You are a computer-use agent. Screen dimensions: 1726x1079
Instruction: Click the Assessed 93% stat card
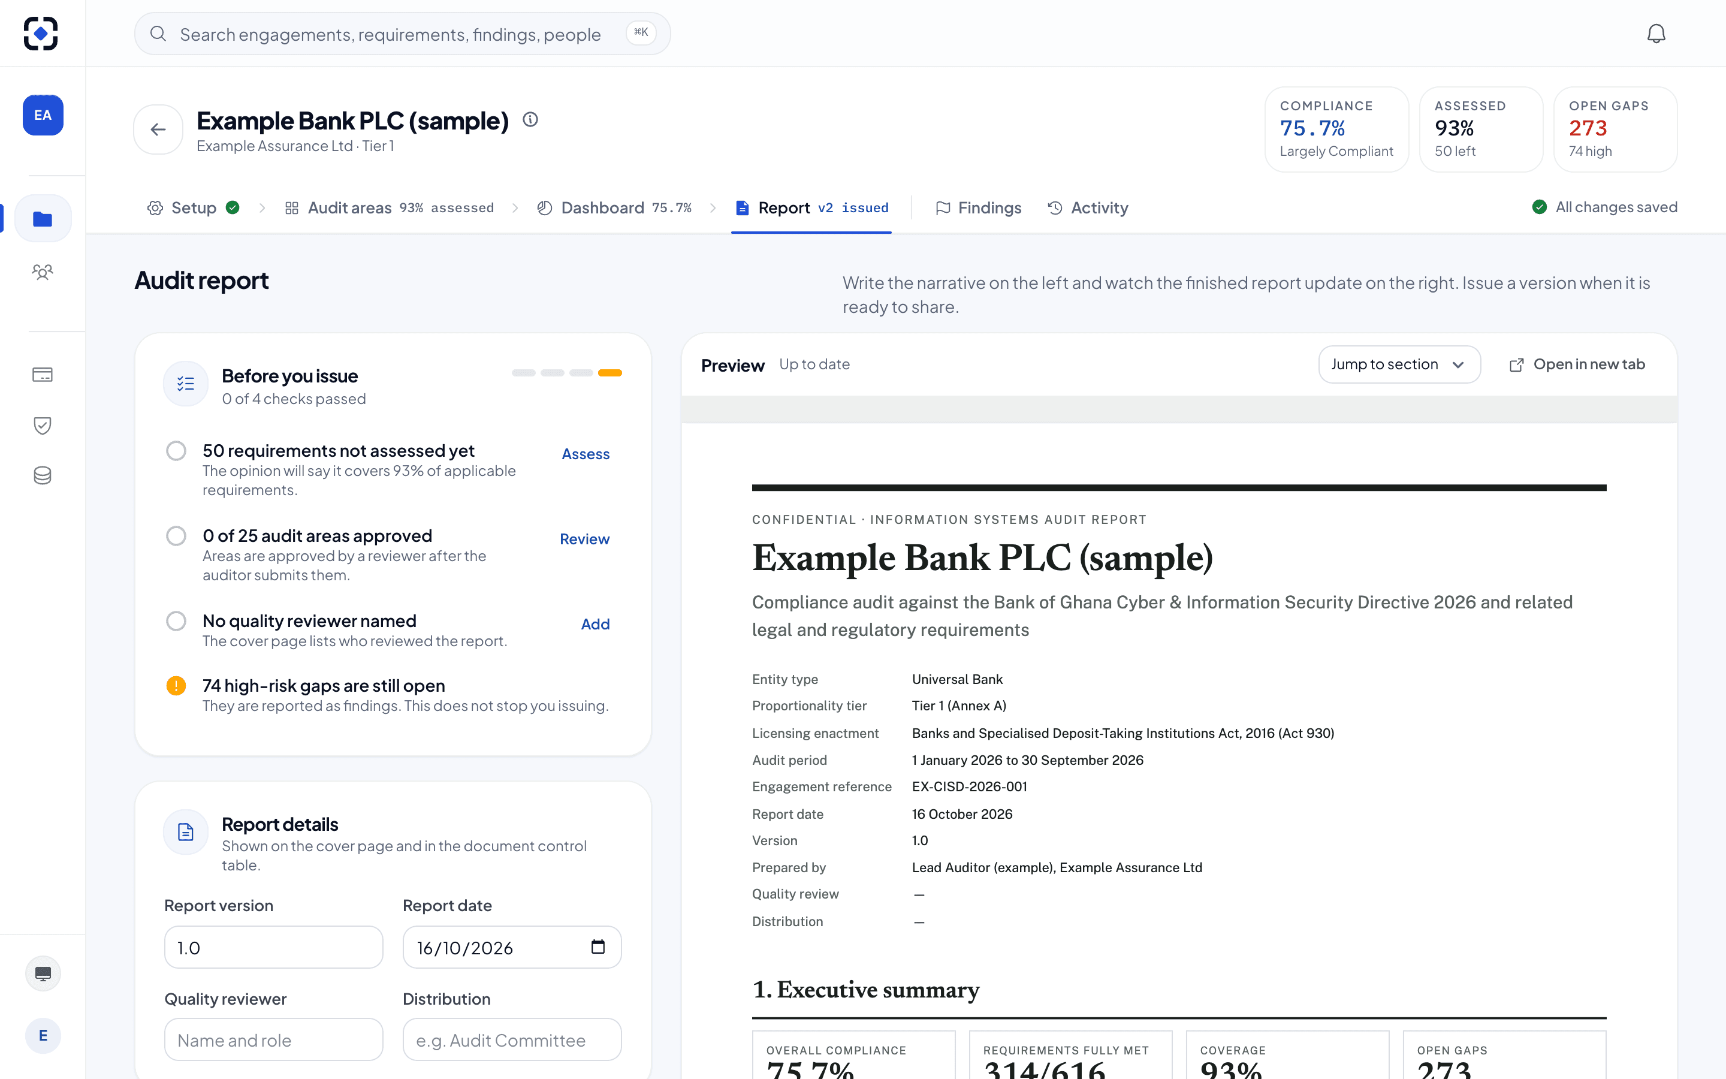click(1481, 129)
